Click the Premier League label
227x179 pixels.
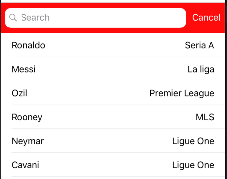click(x=182, y=93)
